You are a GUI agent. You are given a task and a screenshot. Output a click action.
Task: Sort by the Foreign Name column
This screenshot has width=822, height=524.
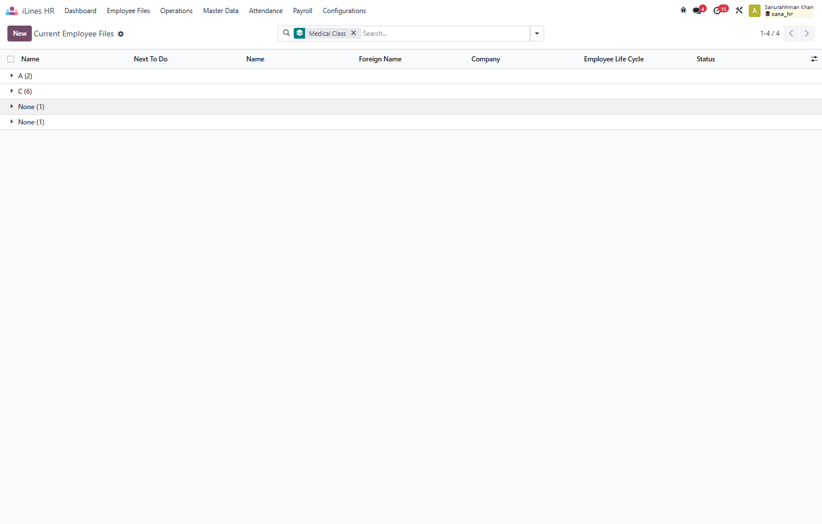coord(380,59)
